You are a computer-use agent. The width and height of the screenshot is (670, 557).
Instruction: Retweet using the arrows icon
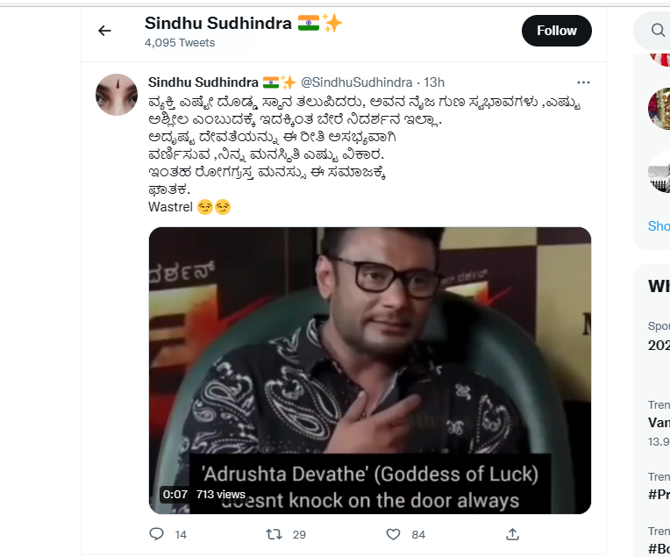click(274, 534)
